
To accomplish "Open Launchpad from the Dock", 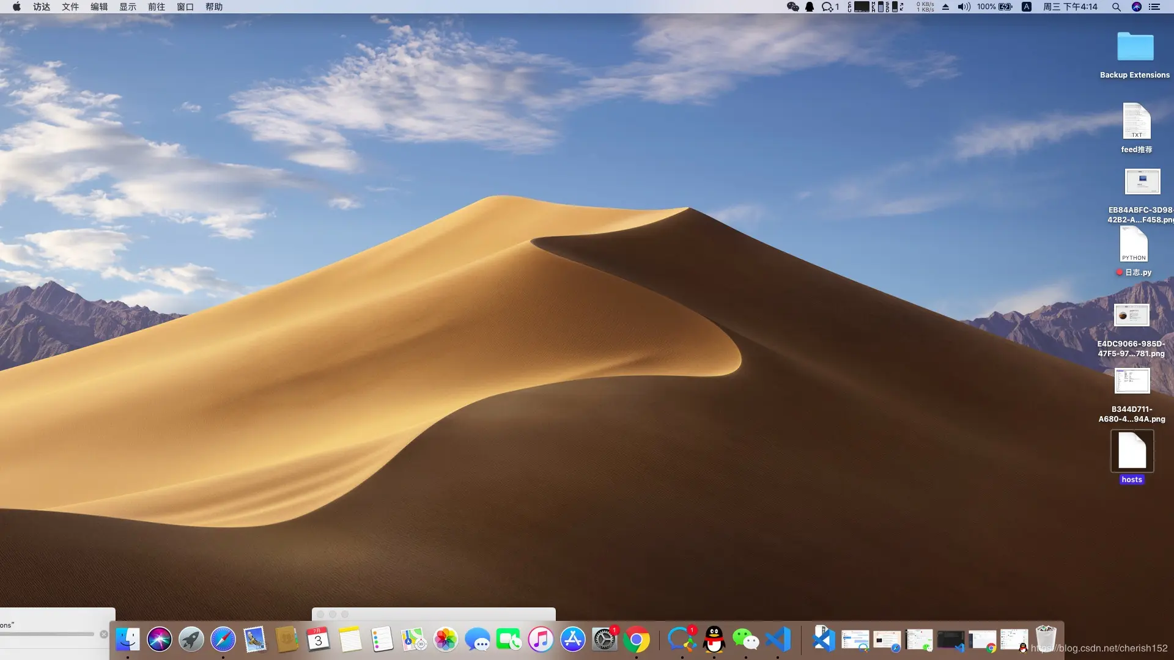I will click(191, 640).
